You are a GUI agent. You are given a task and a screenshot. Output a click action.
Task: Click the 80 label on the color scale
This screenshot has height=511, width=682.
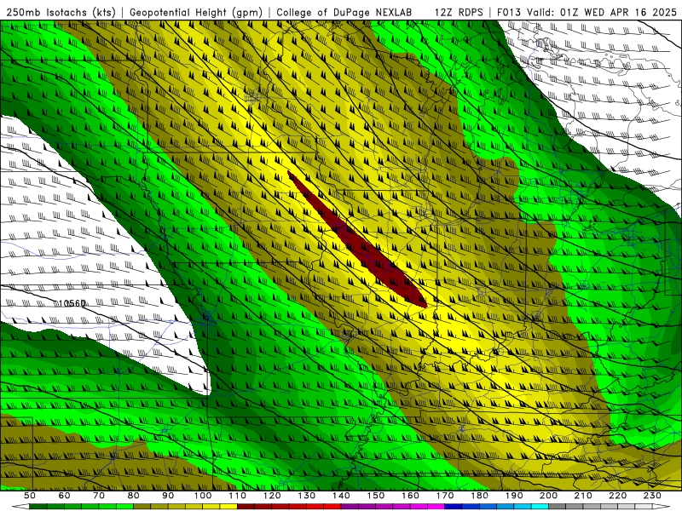(x=134, y=496)
